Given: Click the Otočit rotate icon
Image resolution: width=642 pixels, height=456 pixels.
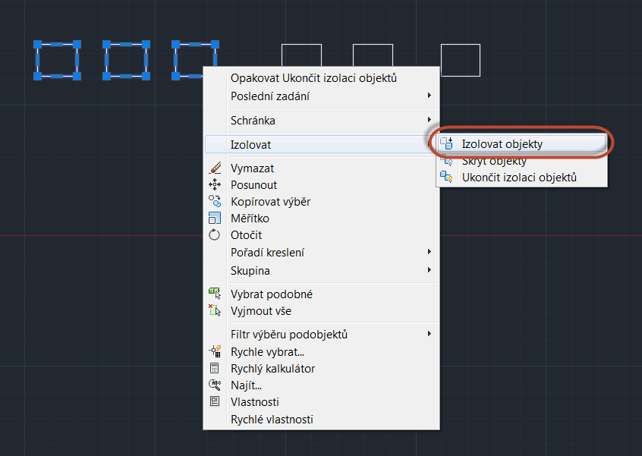Looking at the screenshot, I should tap(215, 235).
